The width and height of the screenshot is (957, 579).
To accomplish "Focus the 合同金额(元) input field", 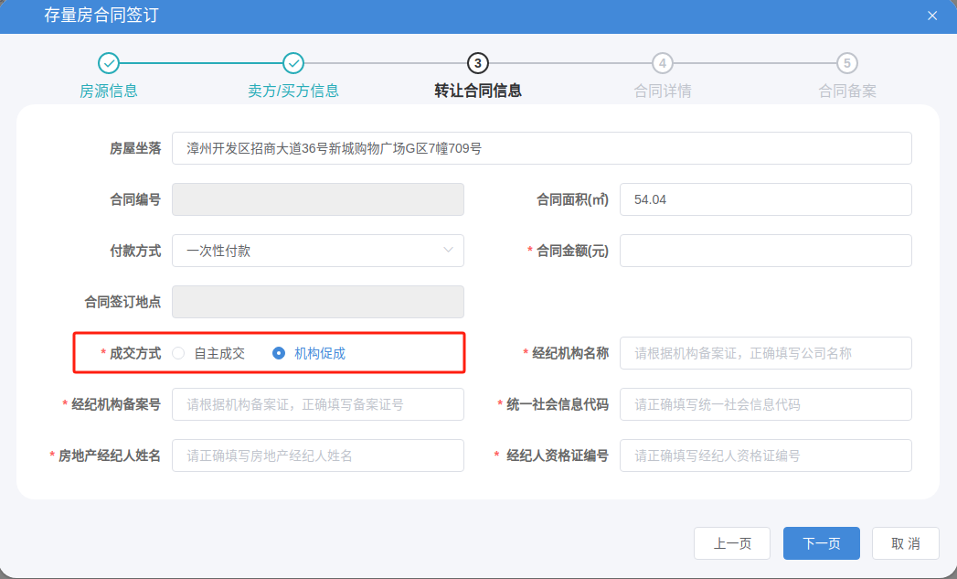I will click(766, 251).
